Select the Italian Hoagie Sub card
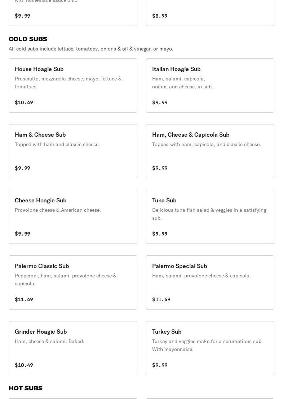 pos(210,85)
